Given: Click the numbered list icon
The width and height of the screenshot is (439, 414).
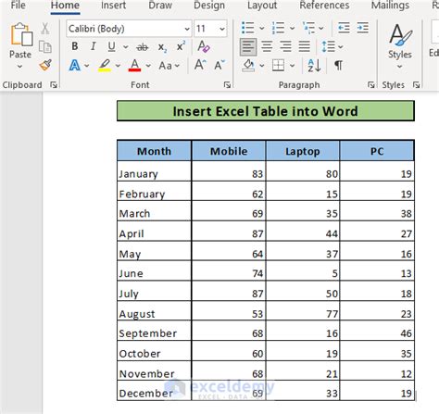Looking at the screenshot, I should click(278, 28).
